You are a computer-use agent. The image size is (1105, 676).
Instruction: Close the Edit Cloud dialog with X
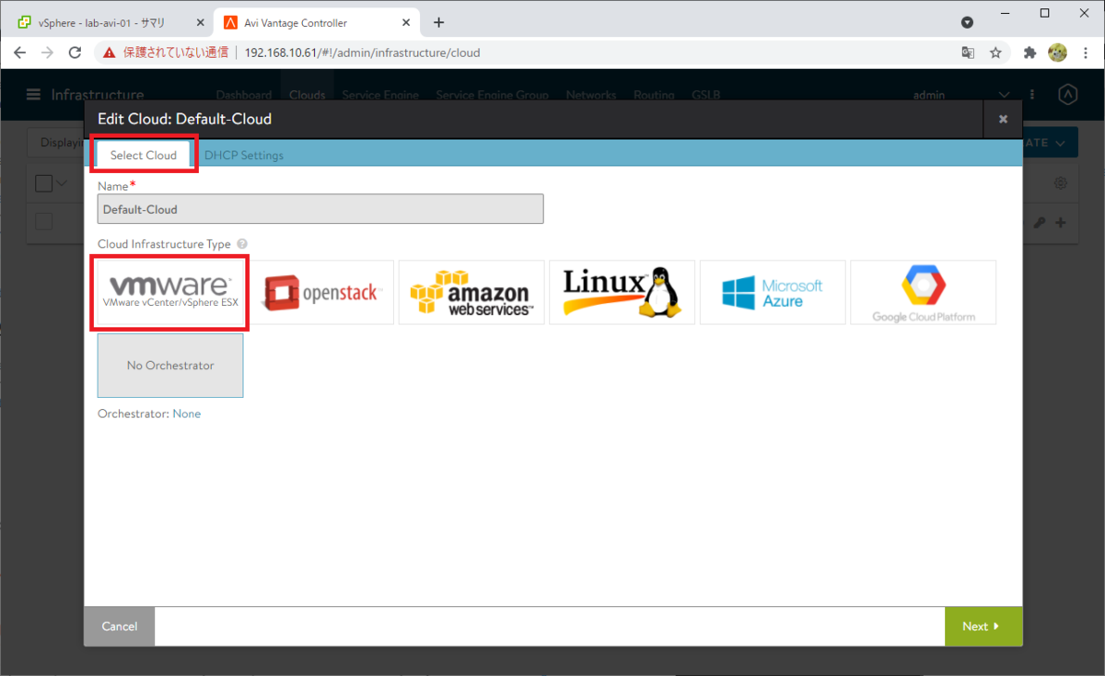tap(1003, 119)
